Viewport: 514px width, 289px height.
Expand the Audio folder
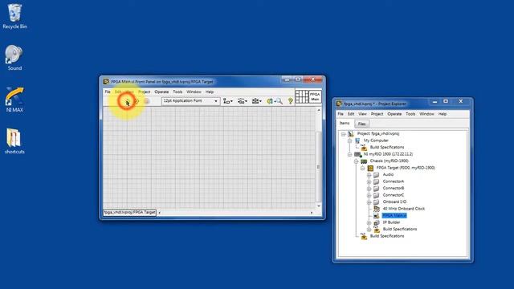369,175
